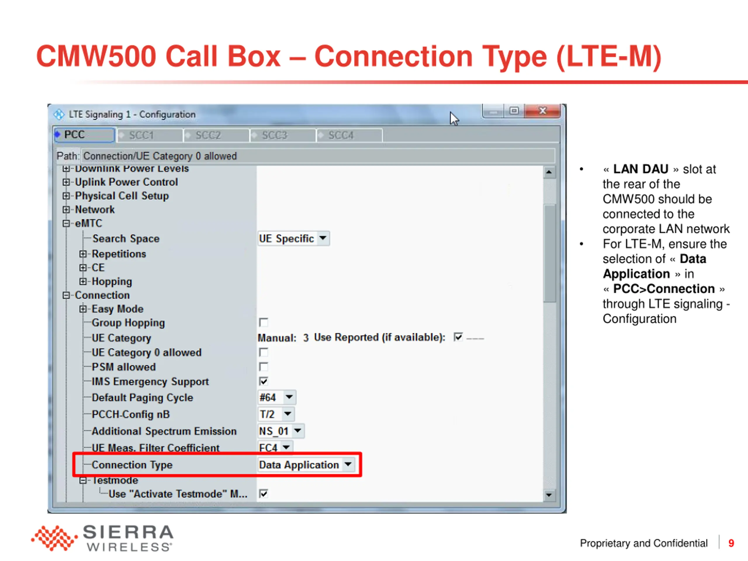The image size is (748, 561).
Task: Select the Search Space tree row
Action: tap(126, 238)
